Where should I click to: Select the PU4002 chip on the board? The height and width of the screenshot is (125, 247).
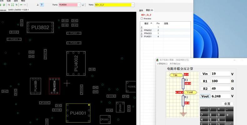(x=76, y=63)
